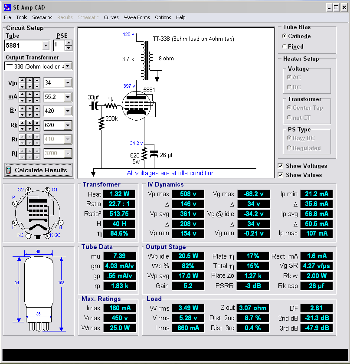This screenshot has width=350, height=364.
Task: Decrease the PSE count with down arrow
Action: point(68,48)
